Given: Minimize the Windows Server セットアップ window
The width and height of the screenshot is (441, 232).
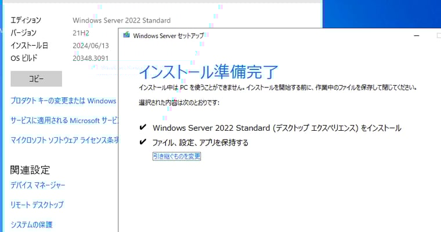Looking at the screenshot, I should [x=417, y=36].
